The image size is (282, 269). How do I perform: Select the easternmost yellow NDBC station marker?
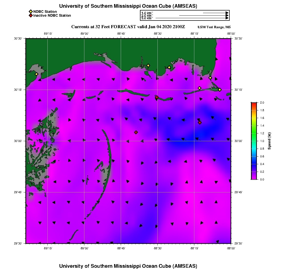pyautogui.click(x=220, y=89)
